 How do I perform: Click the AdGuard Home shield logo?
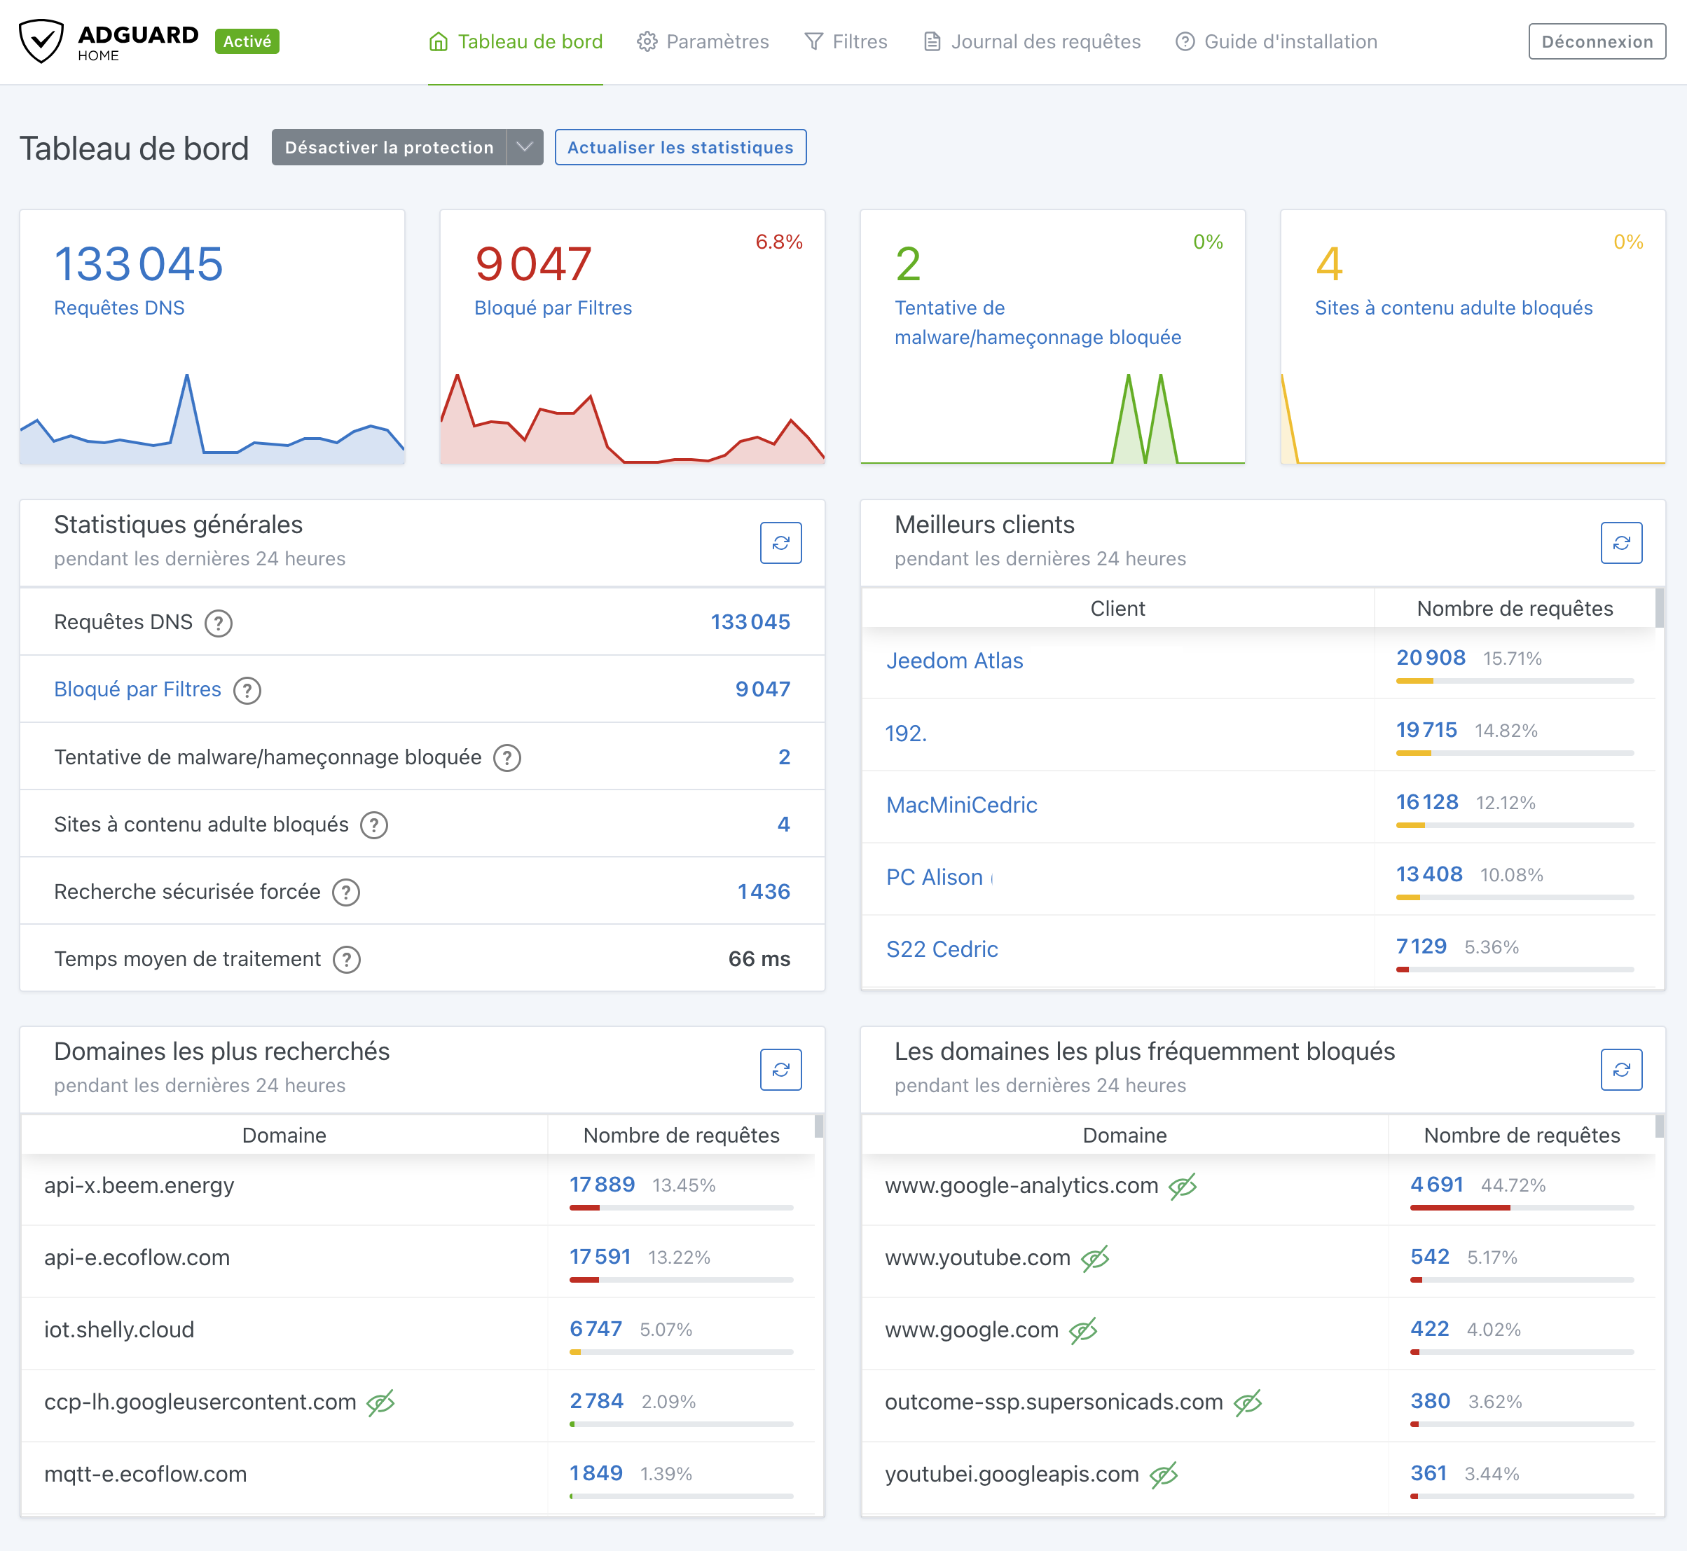41,41
